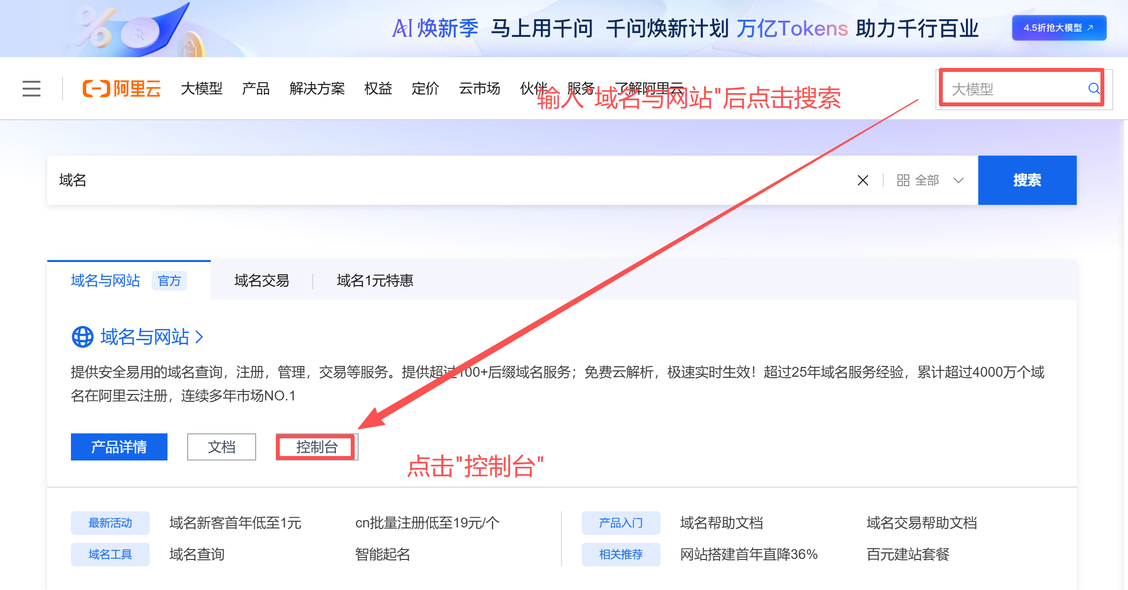Click the 文档 button

pyautogui.click(x=222, y=447)
